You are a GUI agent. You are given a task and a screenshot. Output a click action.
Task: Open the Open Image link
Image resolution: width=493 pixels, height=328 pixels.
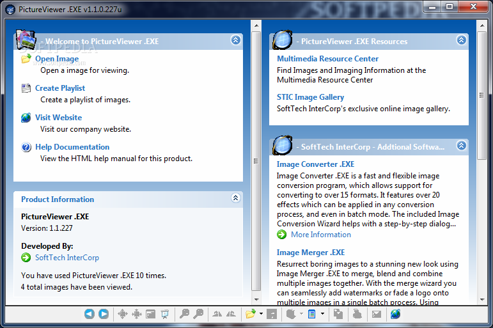point(57,59)
